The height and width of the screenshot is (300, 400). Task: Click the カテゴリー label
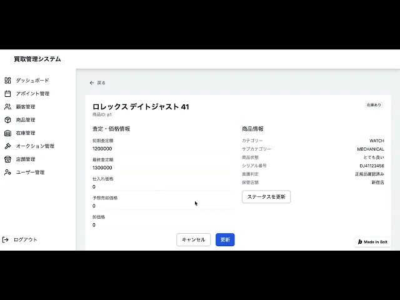(252, 141)
